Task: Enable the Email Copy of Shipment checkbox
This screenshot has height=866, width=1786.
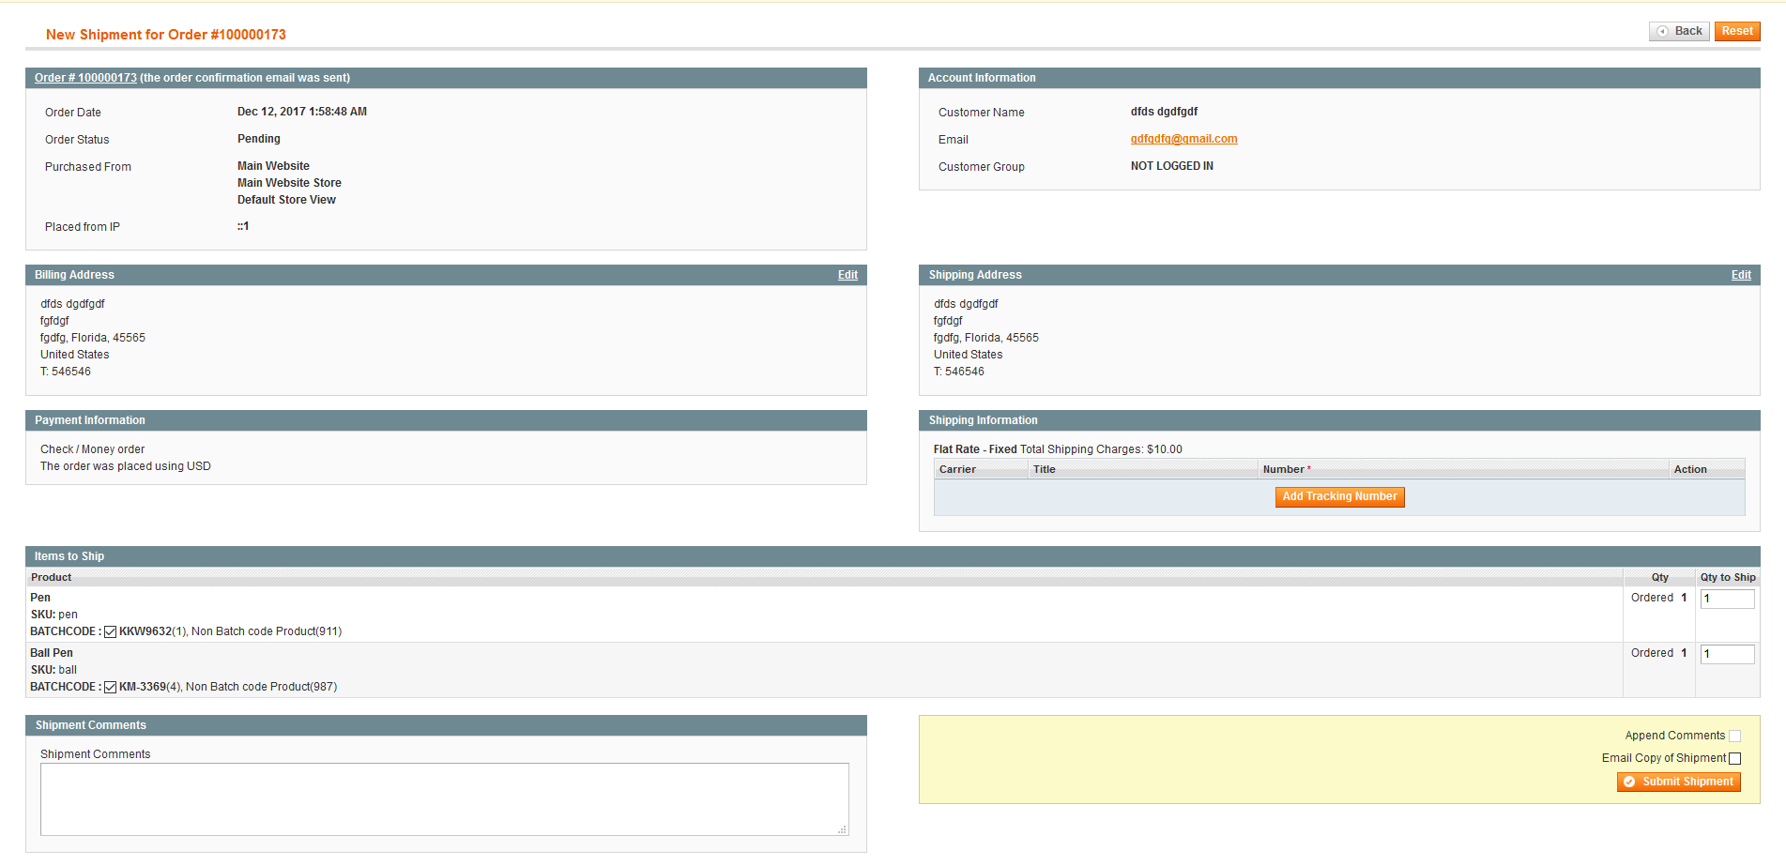Action: (x=1734, y=759)
